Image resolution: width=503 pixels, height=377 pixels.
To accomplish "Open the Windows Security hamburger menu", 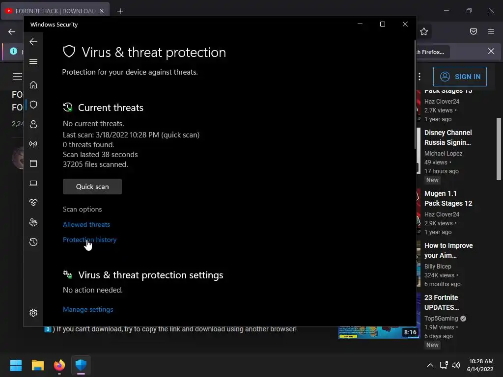I will [x=33, y=61].
